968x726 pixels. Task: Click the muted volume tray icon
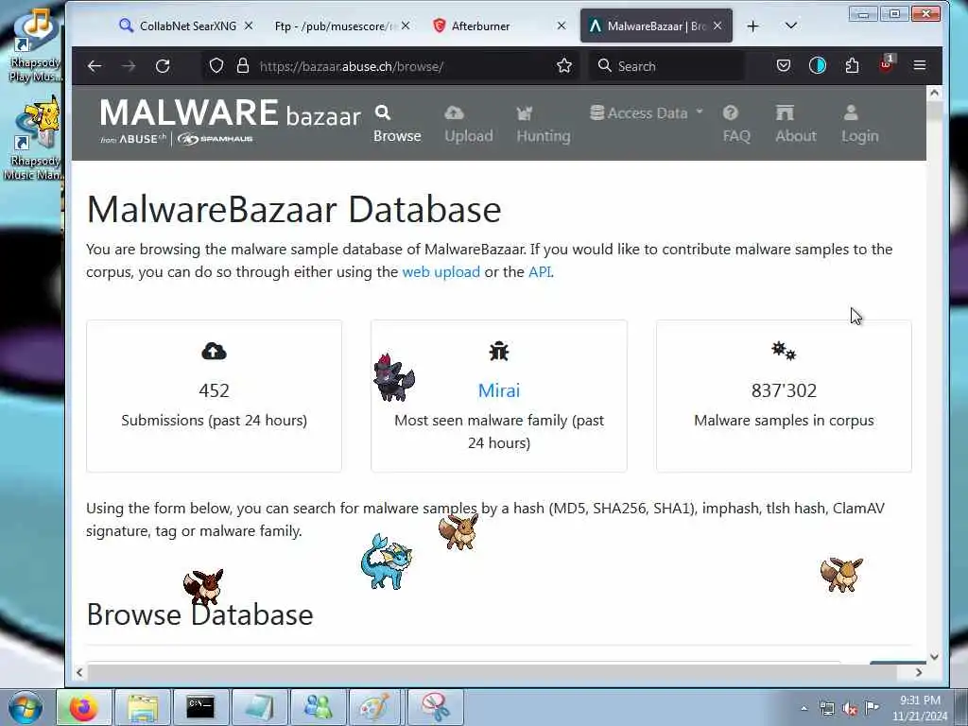(x=850, y=708)
